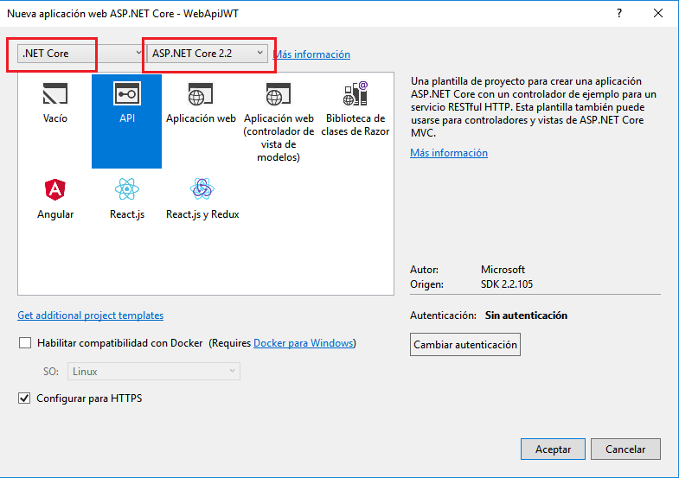Open the ASP.NET Core 2.2 version dropdown

click(207, 54)
